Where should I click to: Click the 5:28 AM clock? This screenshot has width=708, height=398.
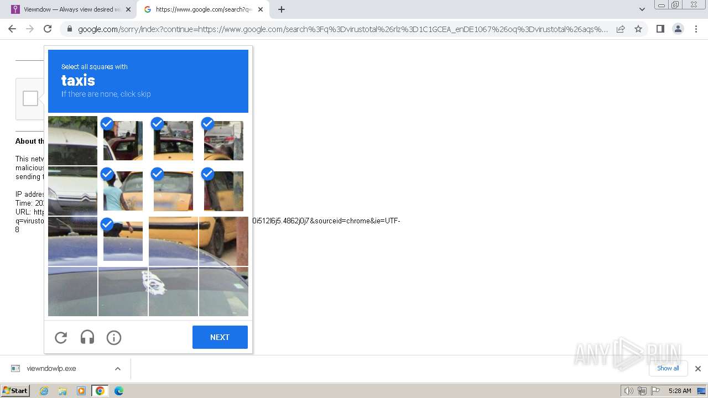[x=680, y=391]
